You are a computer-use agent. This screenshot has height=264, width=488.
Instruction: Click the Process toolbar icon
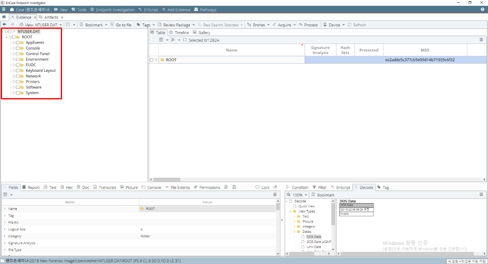click(301, 25)
